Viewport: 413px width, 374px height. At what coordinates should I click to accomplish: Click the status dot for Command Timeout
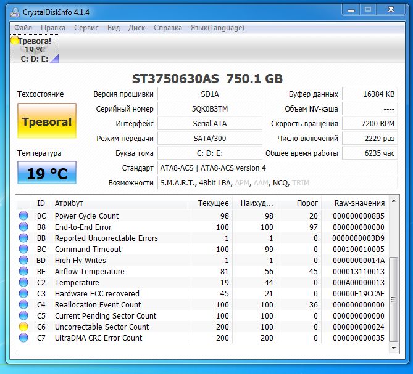tap(23, 249)
